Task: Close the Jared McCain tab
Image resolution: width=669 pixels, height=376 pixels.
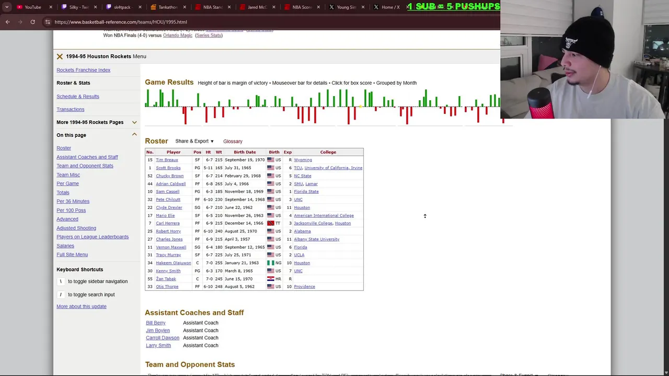Action: [x=274, y=7]
